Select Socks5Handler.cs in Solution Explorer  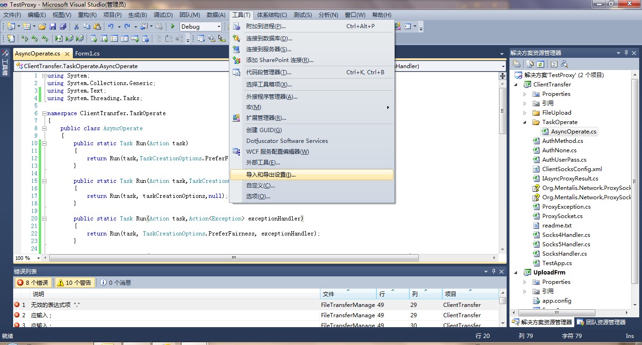[566, 244]
